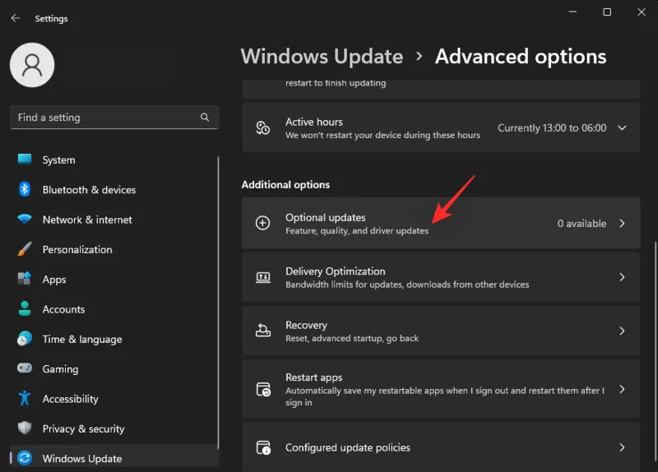
Task: Click the Windows Update sync icon
Action: pos(25,458)
